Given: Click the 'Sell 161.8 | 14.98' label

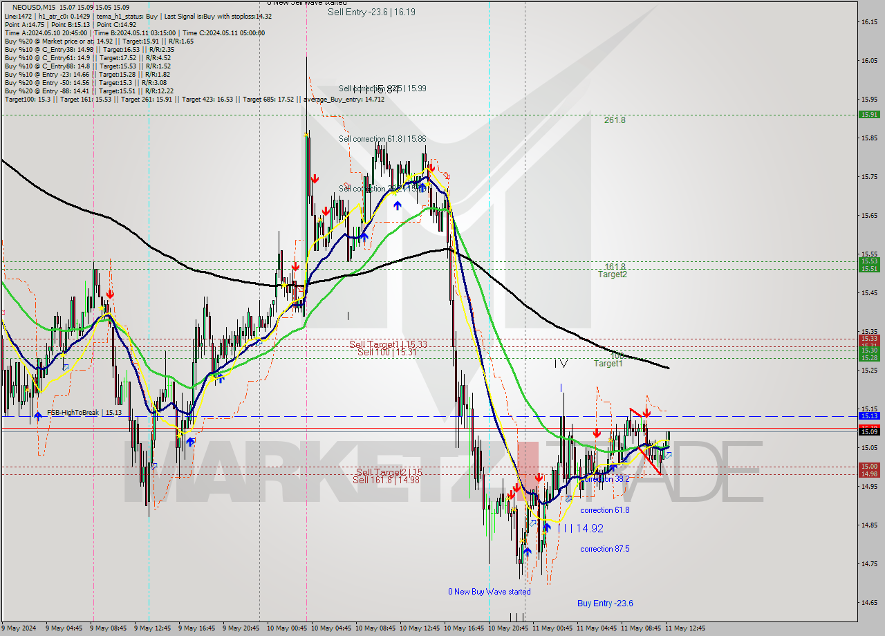Looking at the screenshot, I should click(x=386, y=480).
